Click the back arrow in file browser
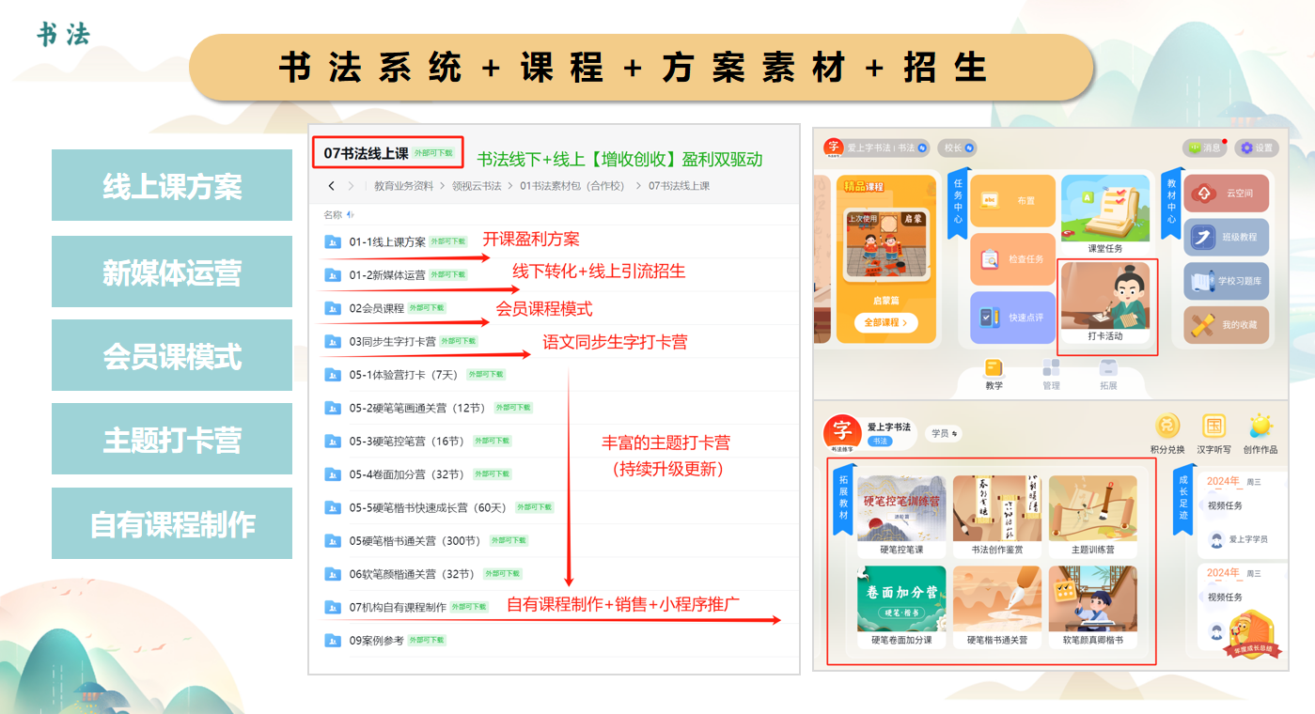Image resolution: width=1315 pixels, height=714 pixels. (x=332, y=186)
